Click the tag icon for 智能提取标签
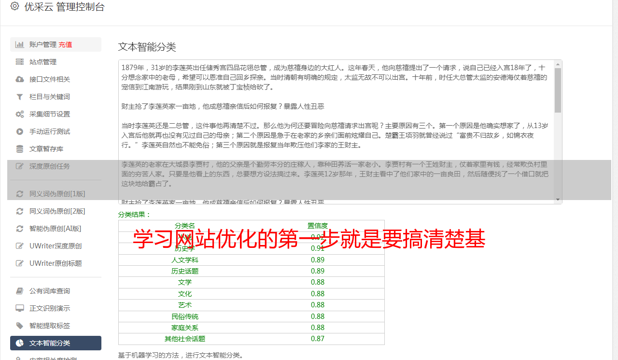The image size is (618, 360). coord(20,326)
